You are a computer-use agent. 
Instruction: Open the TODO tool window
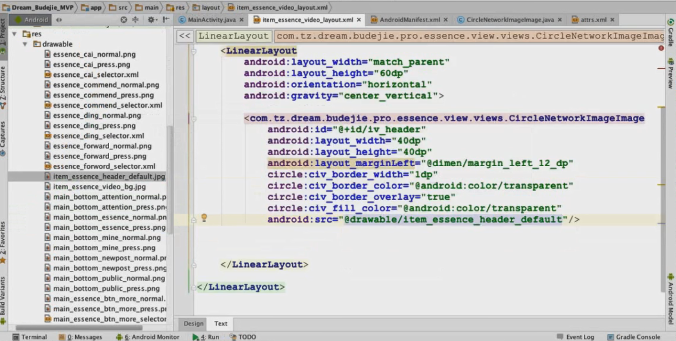[243, 337]
